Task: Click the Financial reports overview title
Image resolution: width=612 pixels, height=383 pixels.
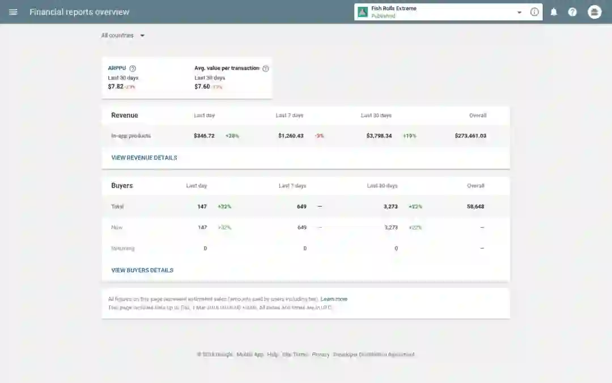Action: pyautogui.click(x=79, y=12)
